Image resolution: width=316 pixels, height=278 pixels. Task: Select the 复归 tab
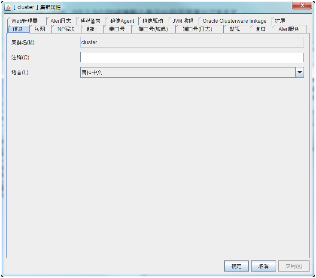[x=261, y=29]
